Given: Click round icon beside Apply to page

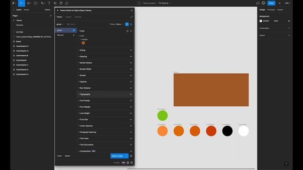Looking at the screenshot, I should 131,156.
